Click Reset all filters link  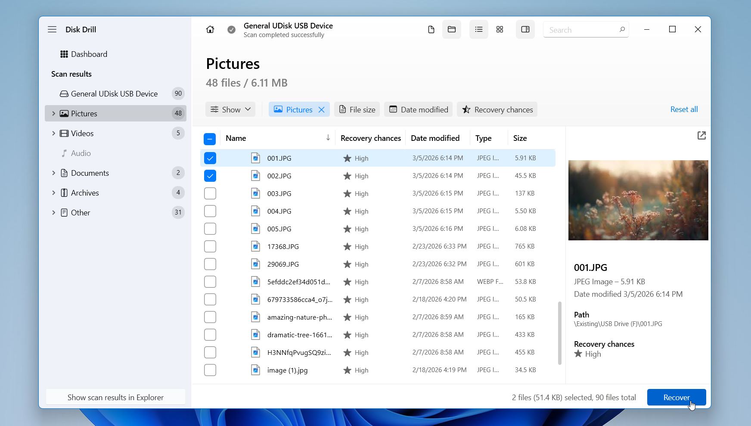coord(684,109)
